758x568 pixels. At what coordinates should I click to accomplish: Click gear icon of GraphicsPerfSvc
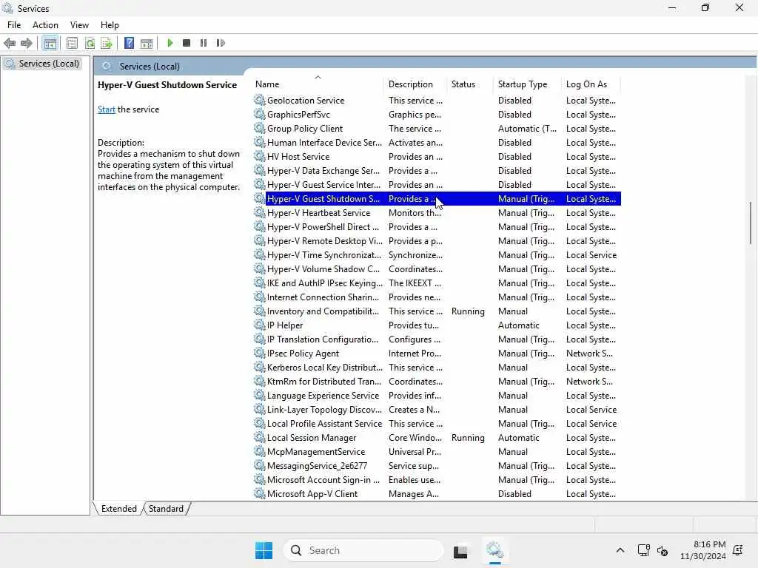pos(260,114)
